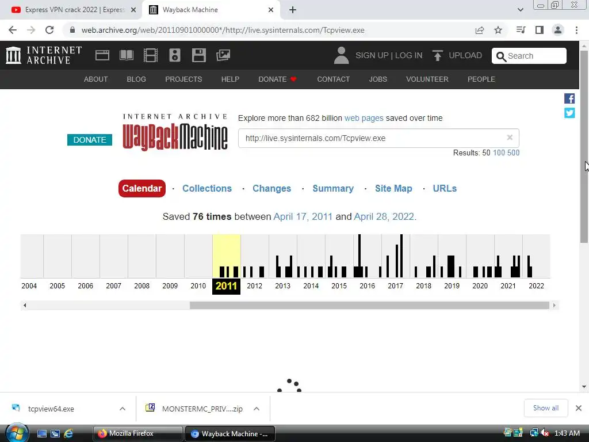Bookmark this page with the star
The image size is (589, 442).
[498, 30]
